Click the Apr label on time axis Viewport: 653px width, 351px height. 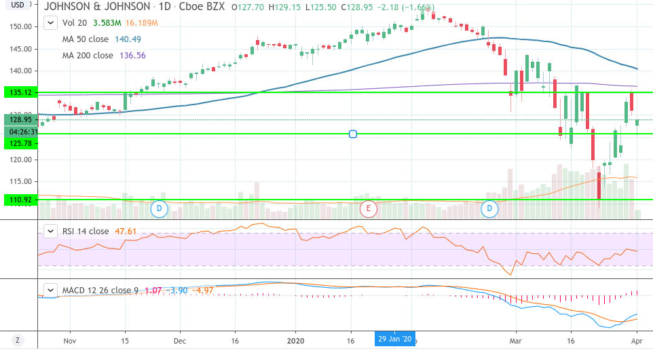(636, 341)
